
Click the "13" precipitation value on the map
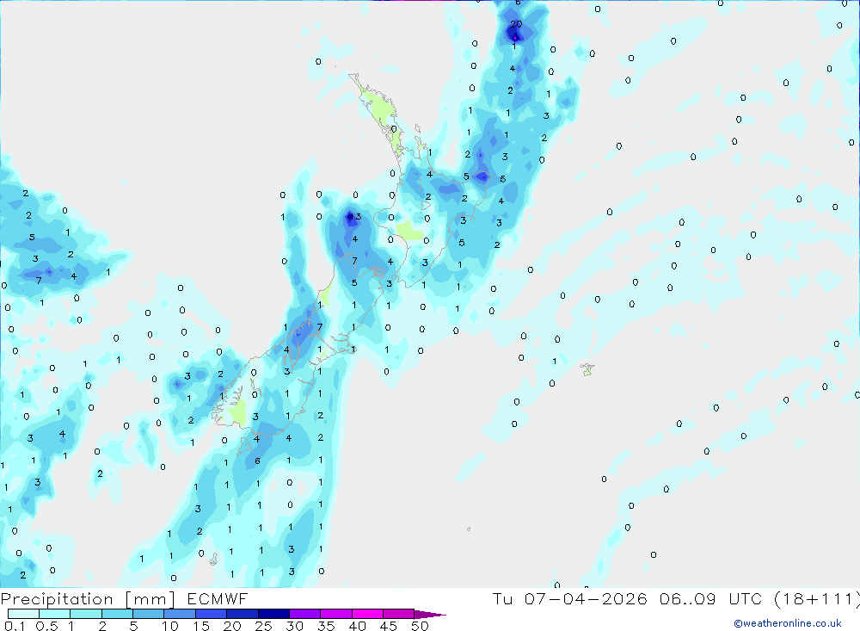pyautogui.click(x=355, y=216)
